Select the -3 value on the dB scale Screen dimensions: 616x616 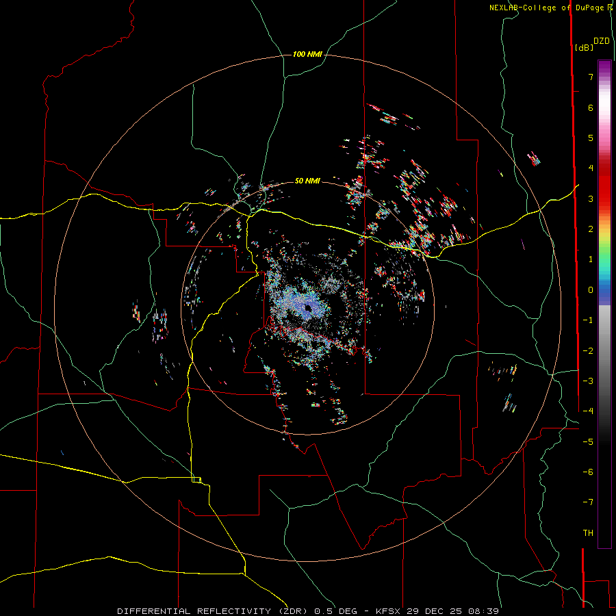(x=588, y=381)
